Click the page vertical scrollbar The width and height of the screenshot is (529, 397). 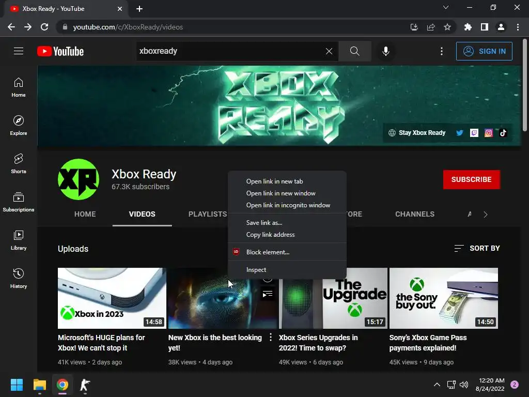[525, 84]
